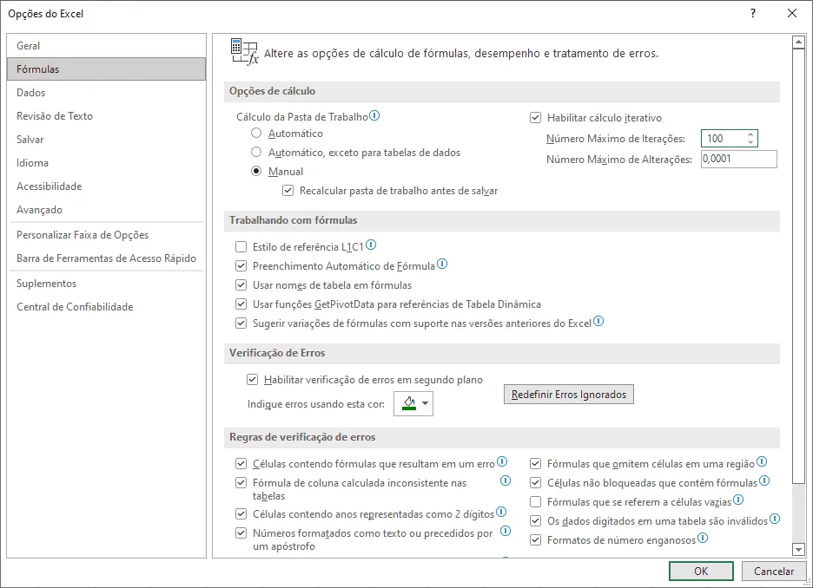This screenshot has height=588, width=813.
Task: Click the scrollbar down arrow
Action: click(798, 550)
